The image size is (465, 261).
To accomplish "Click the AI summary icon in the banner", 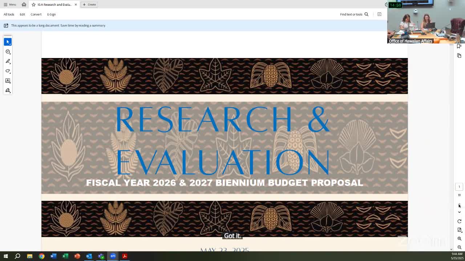I will point(6,25).
